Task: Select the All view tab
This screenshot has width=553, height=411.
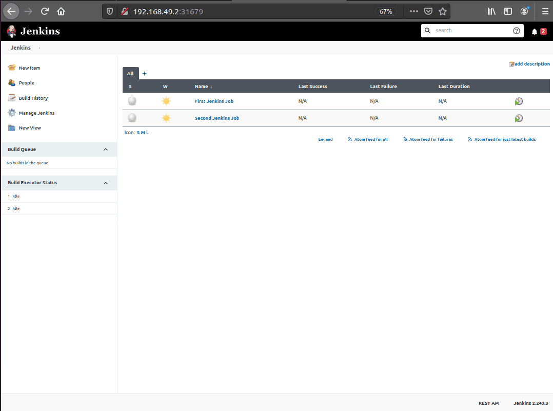Action: tap(130, 74)
